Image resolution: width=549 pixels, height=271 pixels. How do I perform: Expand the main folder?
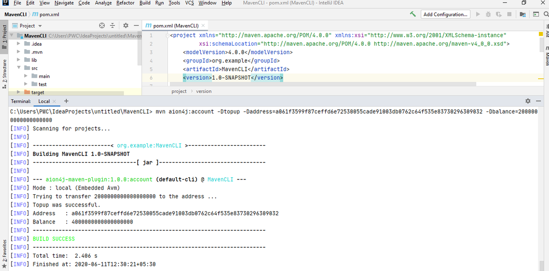[26, 76]
